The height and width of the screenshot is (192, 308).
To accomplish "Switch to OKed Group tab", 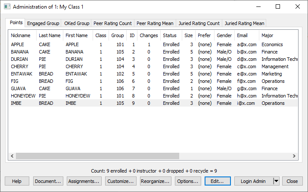I will coord(77,23).
